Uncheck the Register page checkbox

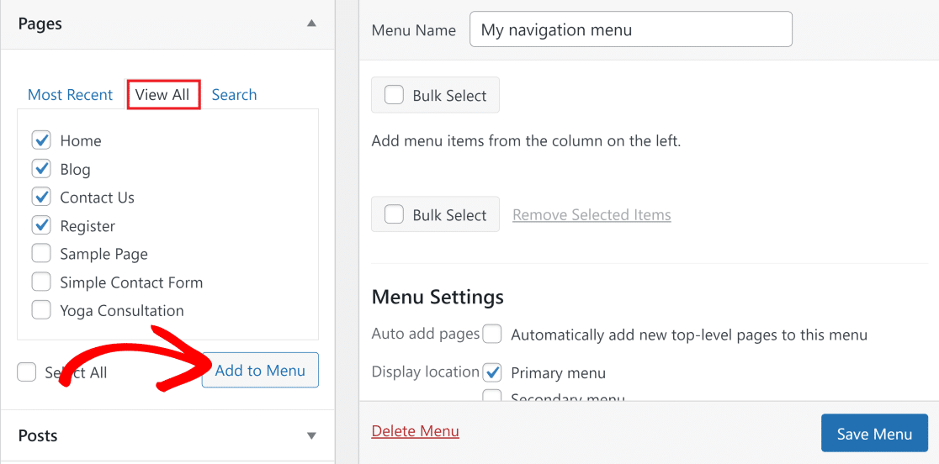[41, 226]
